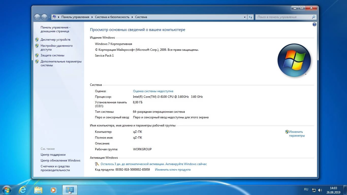The width and height of the screenshot is (347, 195).
Task: Open Дополнительные параметры системы link
Action: tap(61, 63)
